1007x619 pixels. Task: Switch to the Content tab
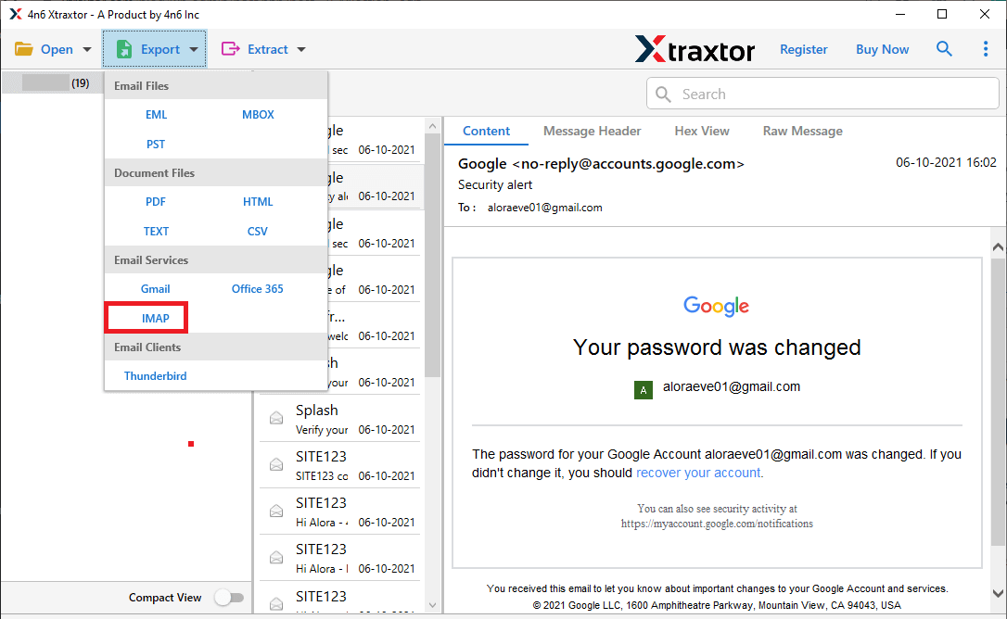coord(486,131)
